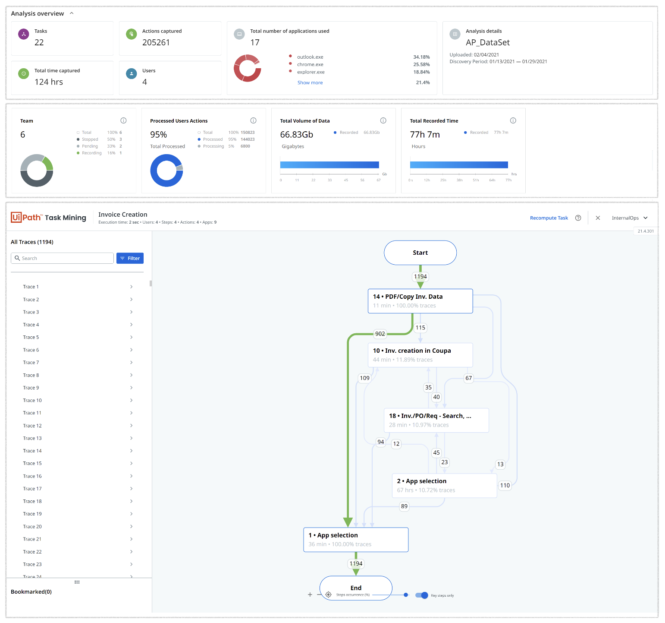Expand Trace 23 chevron

point(132,564)
